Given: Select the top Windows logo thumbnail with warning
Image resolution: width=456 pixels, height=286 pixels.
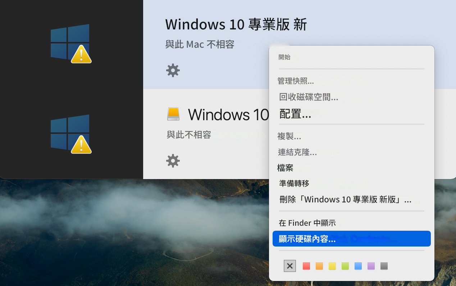Looking at the screenshot, I should tap(70, 43).
